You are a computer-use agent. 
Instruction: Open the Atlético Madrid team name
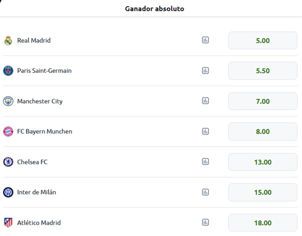click(x=39, y=222)
